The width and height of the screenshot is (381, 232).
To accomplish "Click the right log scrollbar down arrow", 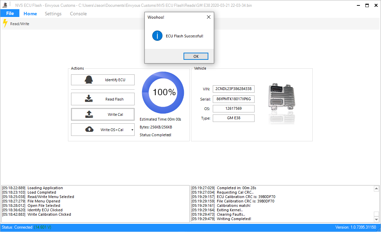I will click(x=376, y=219).
